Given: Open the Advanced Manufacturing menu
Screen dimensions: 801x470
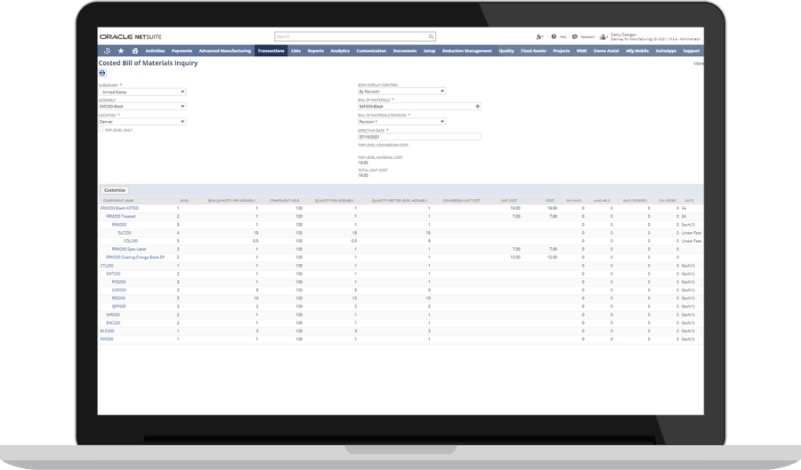Looking at the screenshot, I should point(225,51).
